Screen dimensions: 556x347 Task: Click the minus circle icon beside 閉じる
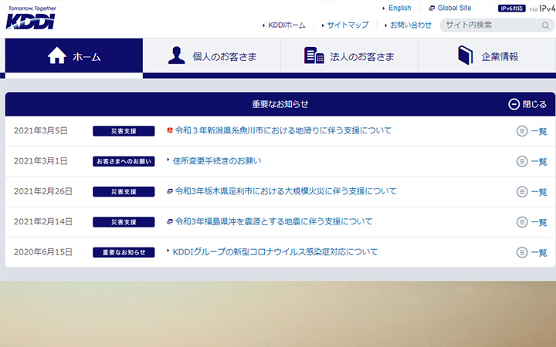point(514,104)
